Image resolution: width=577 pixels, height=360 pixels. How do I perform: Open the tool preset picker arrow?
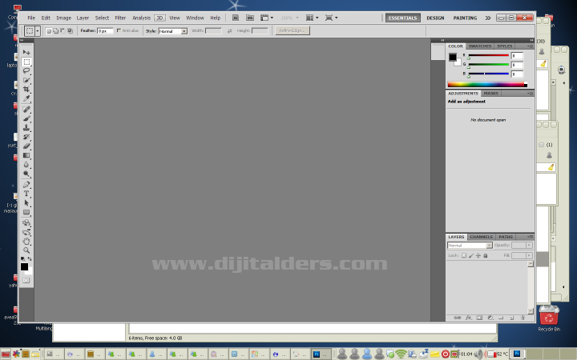[38, 31]
